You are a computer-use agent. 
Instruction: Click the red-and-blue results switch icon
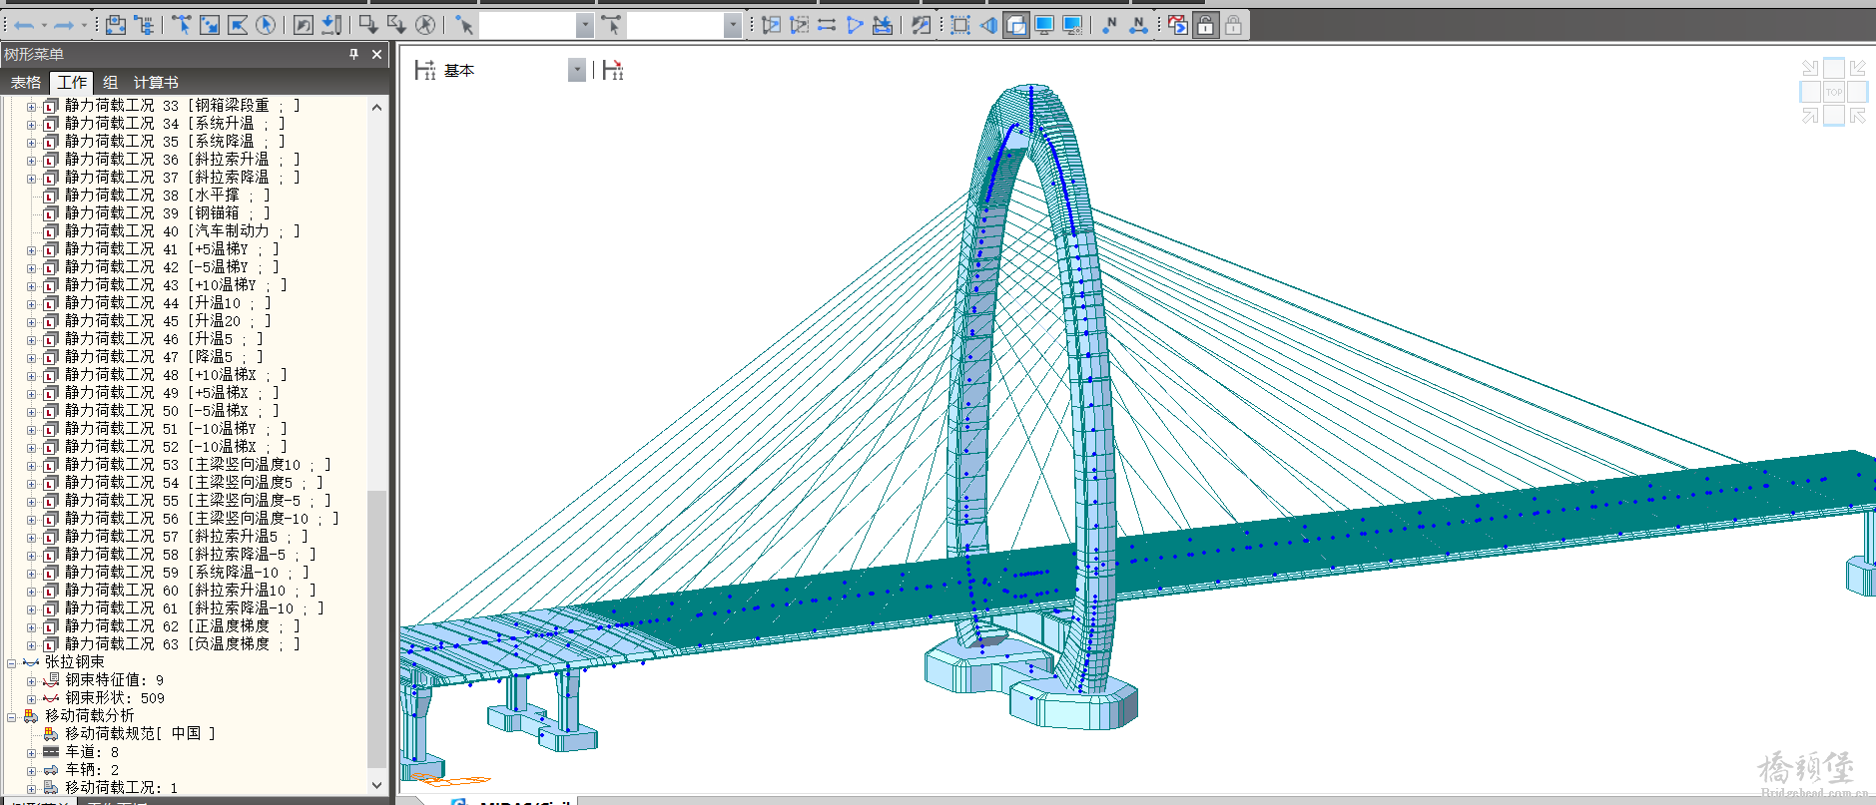point(1178,25)
